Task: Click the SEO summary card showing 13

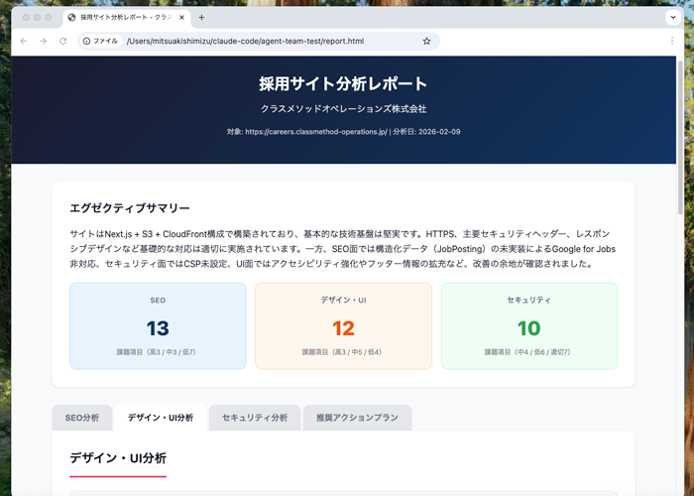Action: 158,325
